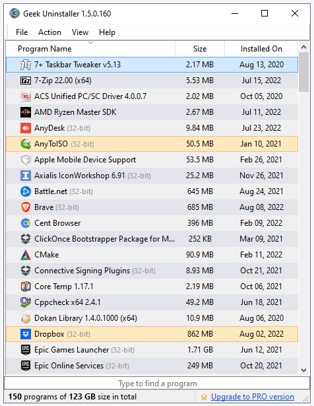Click the ClickOnce Bootstrapper Package icon
Screen dimensions: 314x406
pyautogui.click(x=26, y=239)
